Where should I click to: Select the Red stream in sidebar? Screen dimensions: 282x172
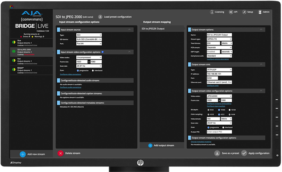click(31, 61)
